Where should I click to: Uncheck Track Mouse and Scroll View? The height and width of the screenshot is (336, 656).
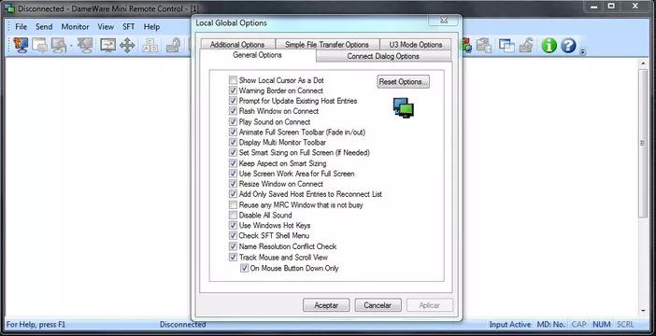(233, 258)
